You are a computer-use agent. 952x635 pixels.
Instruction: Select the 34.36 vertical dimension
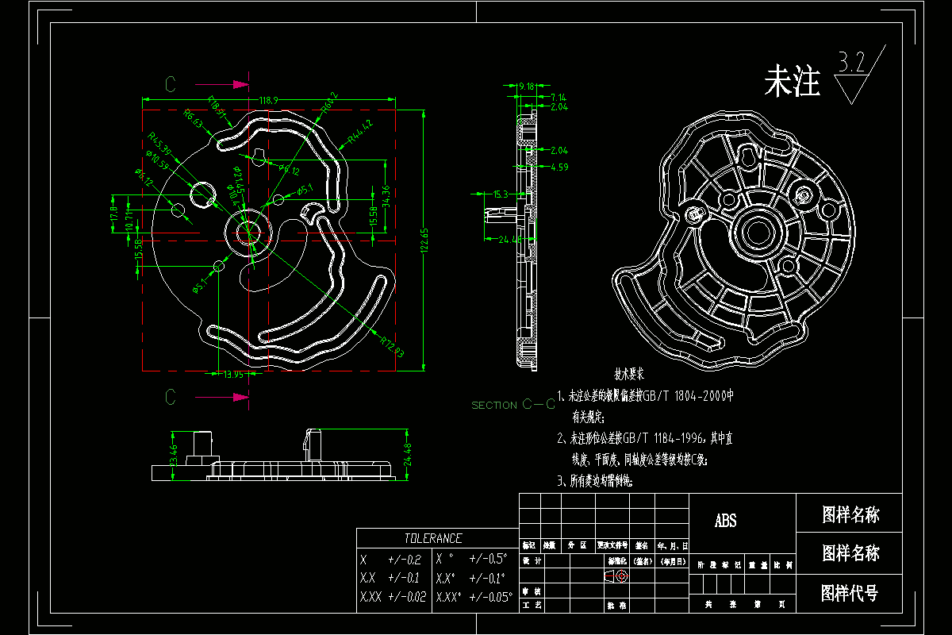385,196
